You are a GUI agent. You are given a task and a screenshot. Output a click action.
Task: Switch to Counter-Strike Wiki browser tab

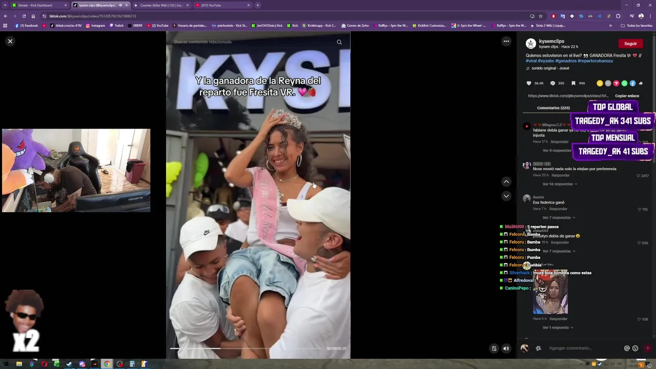(161, 5)
